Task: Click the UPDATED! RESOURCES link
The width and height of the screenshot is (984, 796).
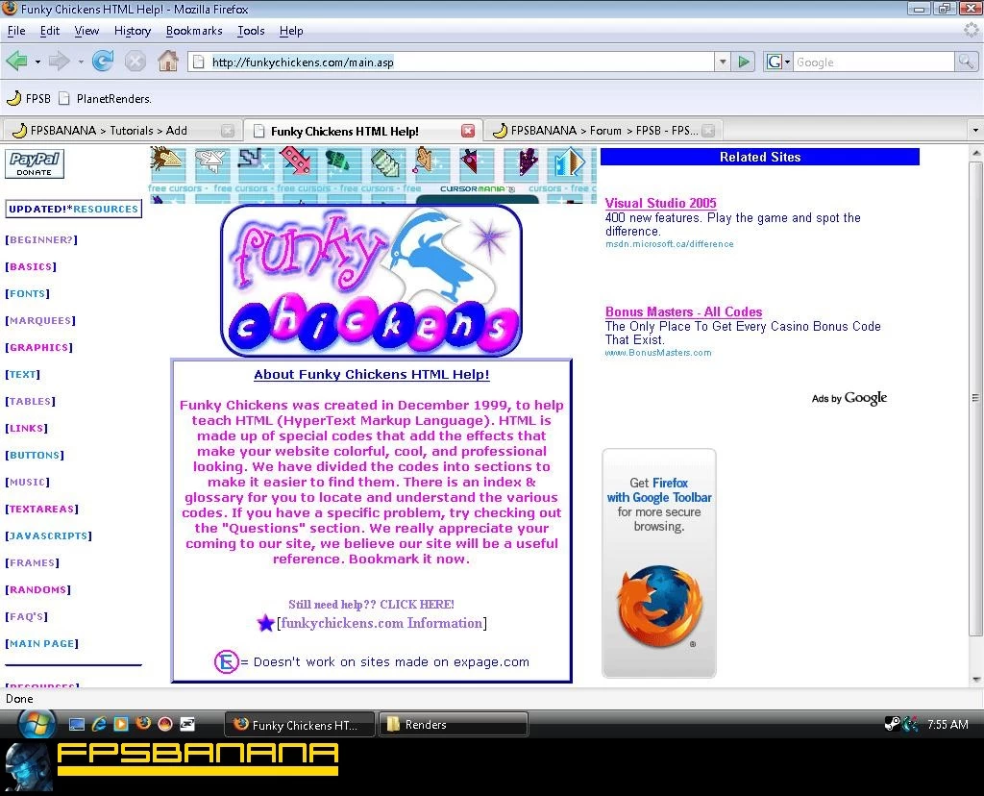Action: (73, 209)
